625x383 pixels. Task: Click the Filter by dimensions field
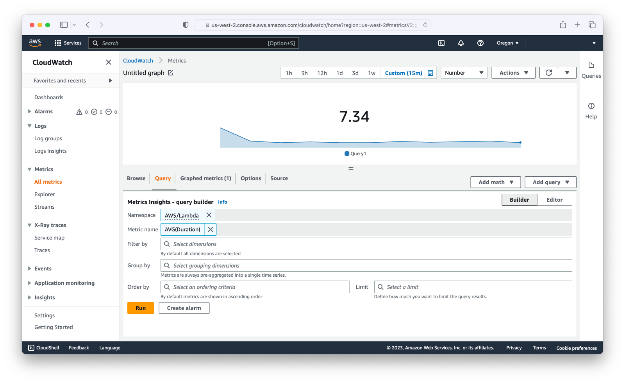click(x=366, y=244)
